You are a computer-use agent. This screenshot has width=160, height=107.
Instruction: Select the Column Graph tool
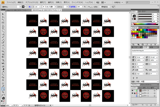3,63
